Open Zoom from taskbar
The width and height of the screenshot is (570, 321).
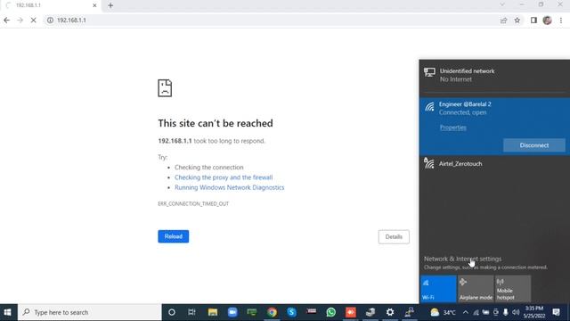point(232,312)
